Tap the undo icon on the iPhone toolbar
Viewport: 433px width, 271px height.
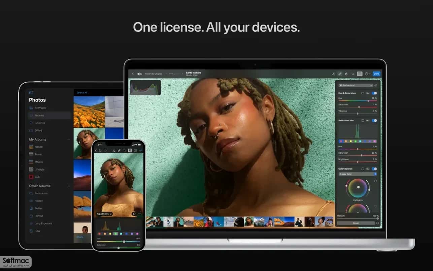coord(100,150)
